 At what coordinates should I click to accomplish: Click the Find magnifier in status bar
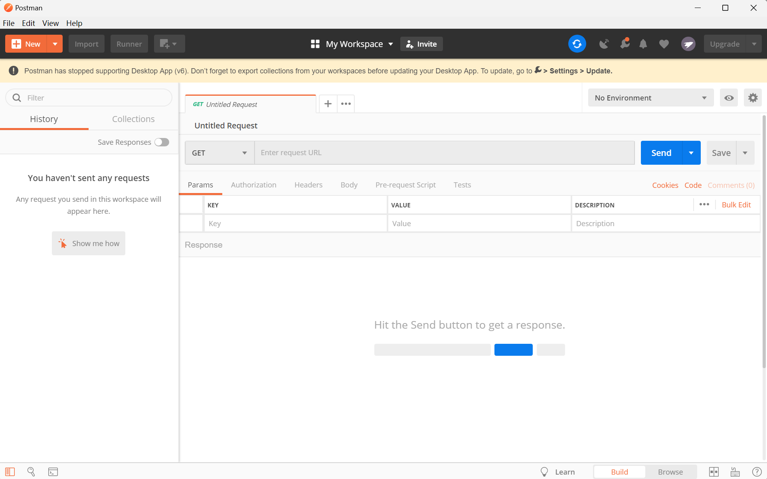click(31, 472)
